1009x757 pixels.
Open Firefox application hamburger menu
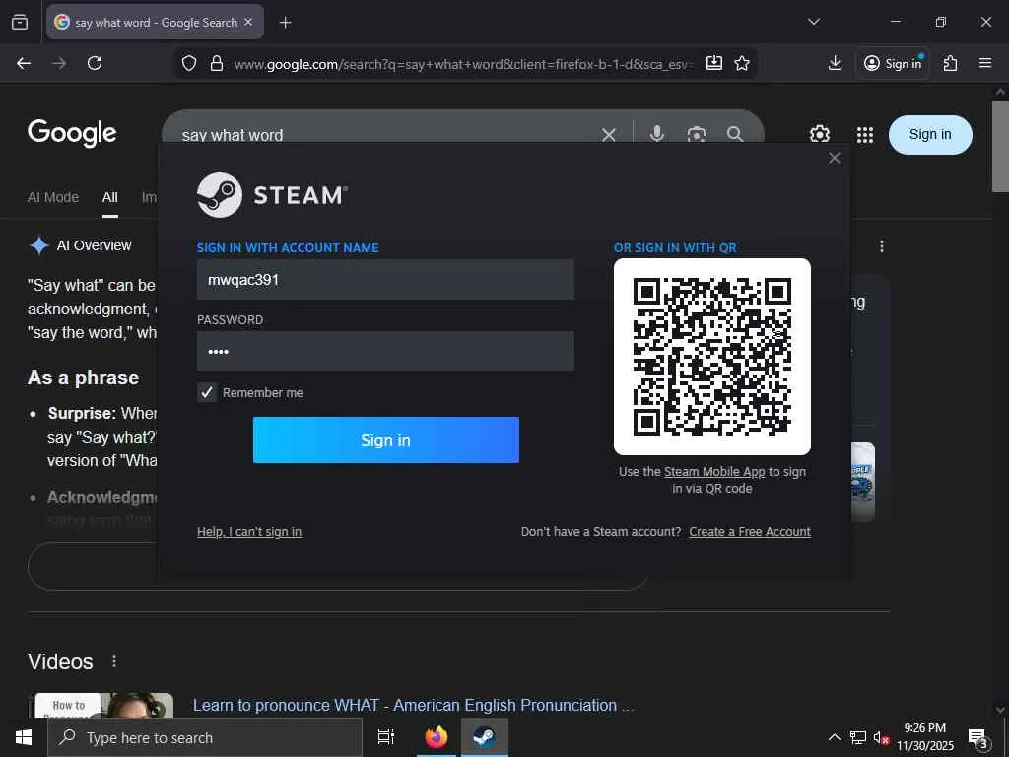[984, 63]
